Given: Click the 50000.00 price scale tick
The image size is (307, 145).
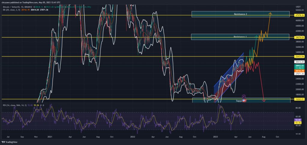Looking at the screenshot, I should tap(300, 10).
